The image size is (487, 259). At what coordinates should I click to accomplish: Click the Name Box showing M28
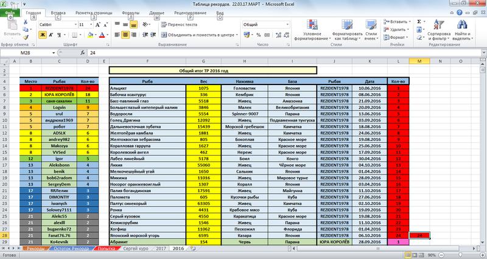(26, 53)
